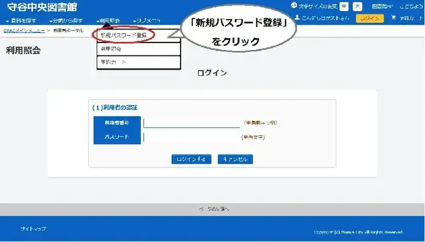
Task: Expand the リンクメニュー dropdown
Action: point(147,20)
